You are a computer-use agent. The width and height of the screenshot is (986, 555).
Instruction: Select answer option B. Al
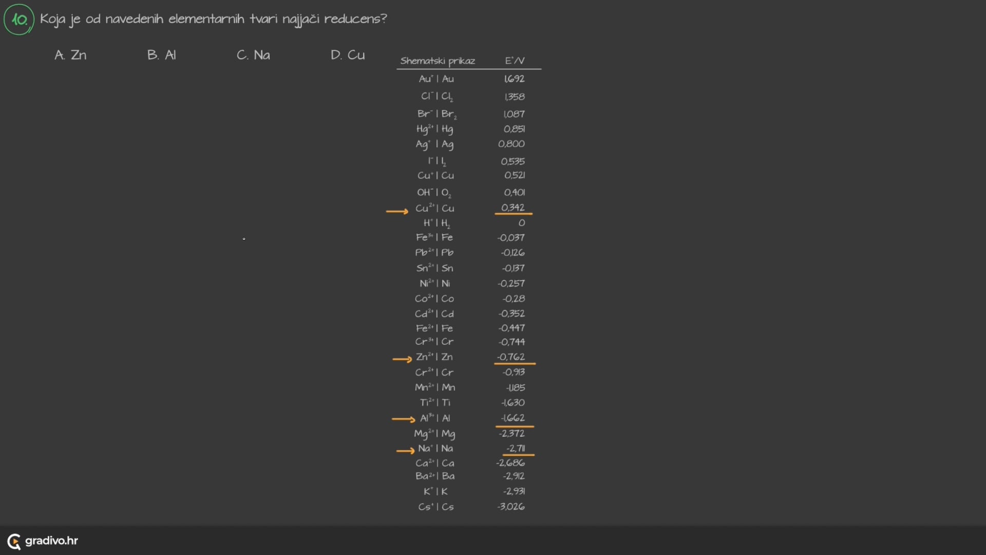click(x=161, y=55)
